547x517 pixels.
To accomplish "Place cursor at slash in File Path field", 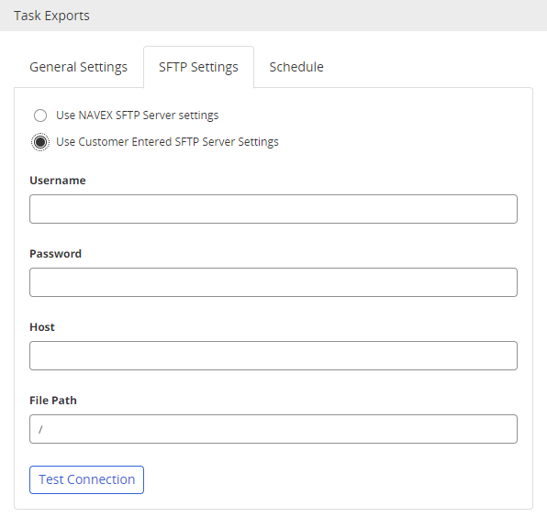I will click(x=40, y=429).
